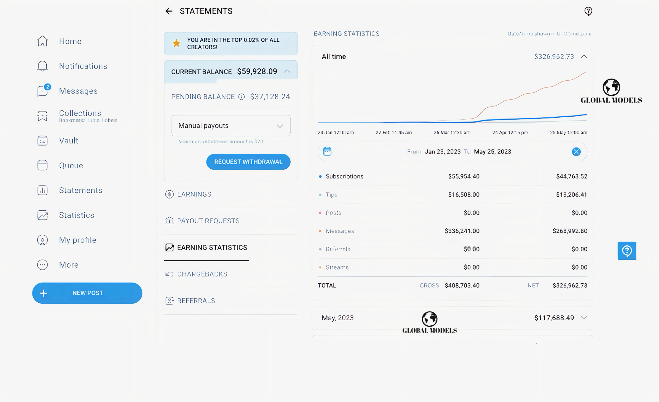Click the back arrow next to Statements
The width and height of the screenshot is (659, 402).
pyautogui.click(x=169, y=11)
